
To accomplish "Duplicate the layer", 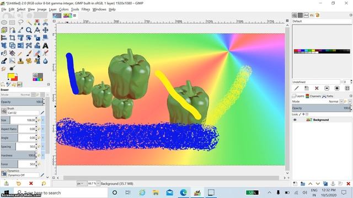I will pyautogui.click(x=325, y=184).
